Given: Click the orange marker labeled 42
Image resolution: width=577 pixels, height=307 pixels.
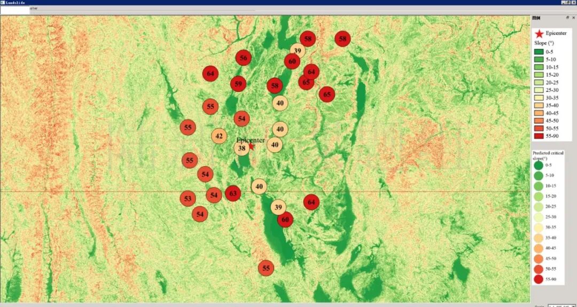Looking at the screenshot, I should 219,136.
